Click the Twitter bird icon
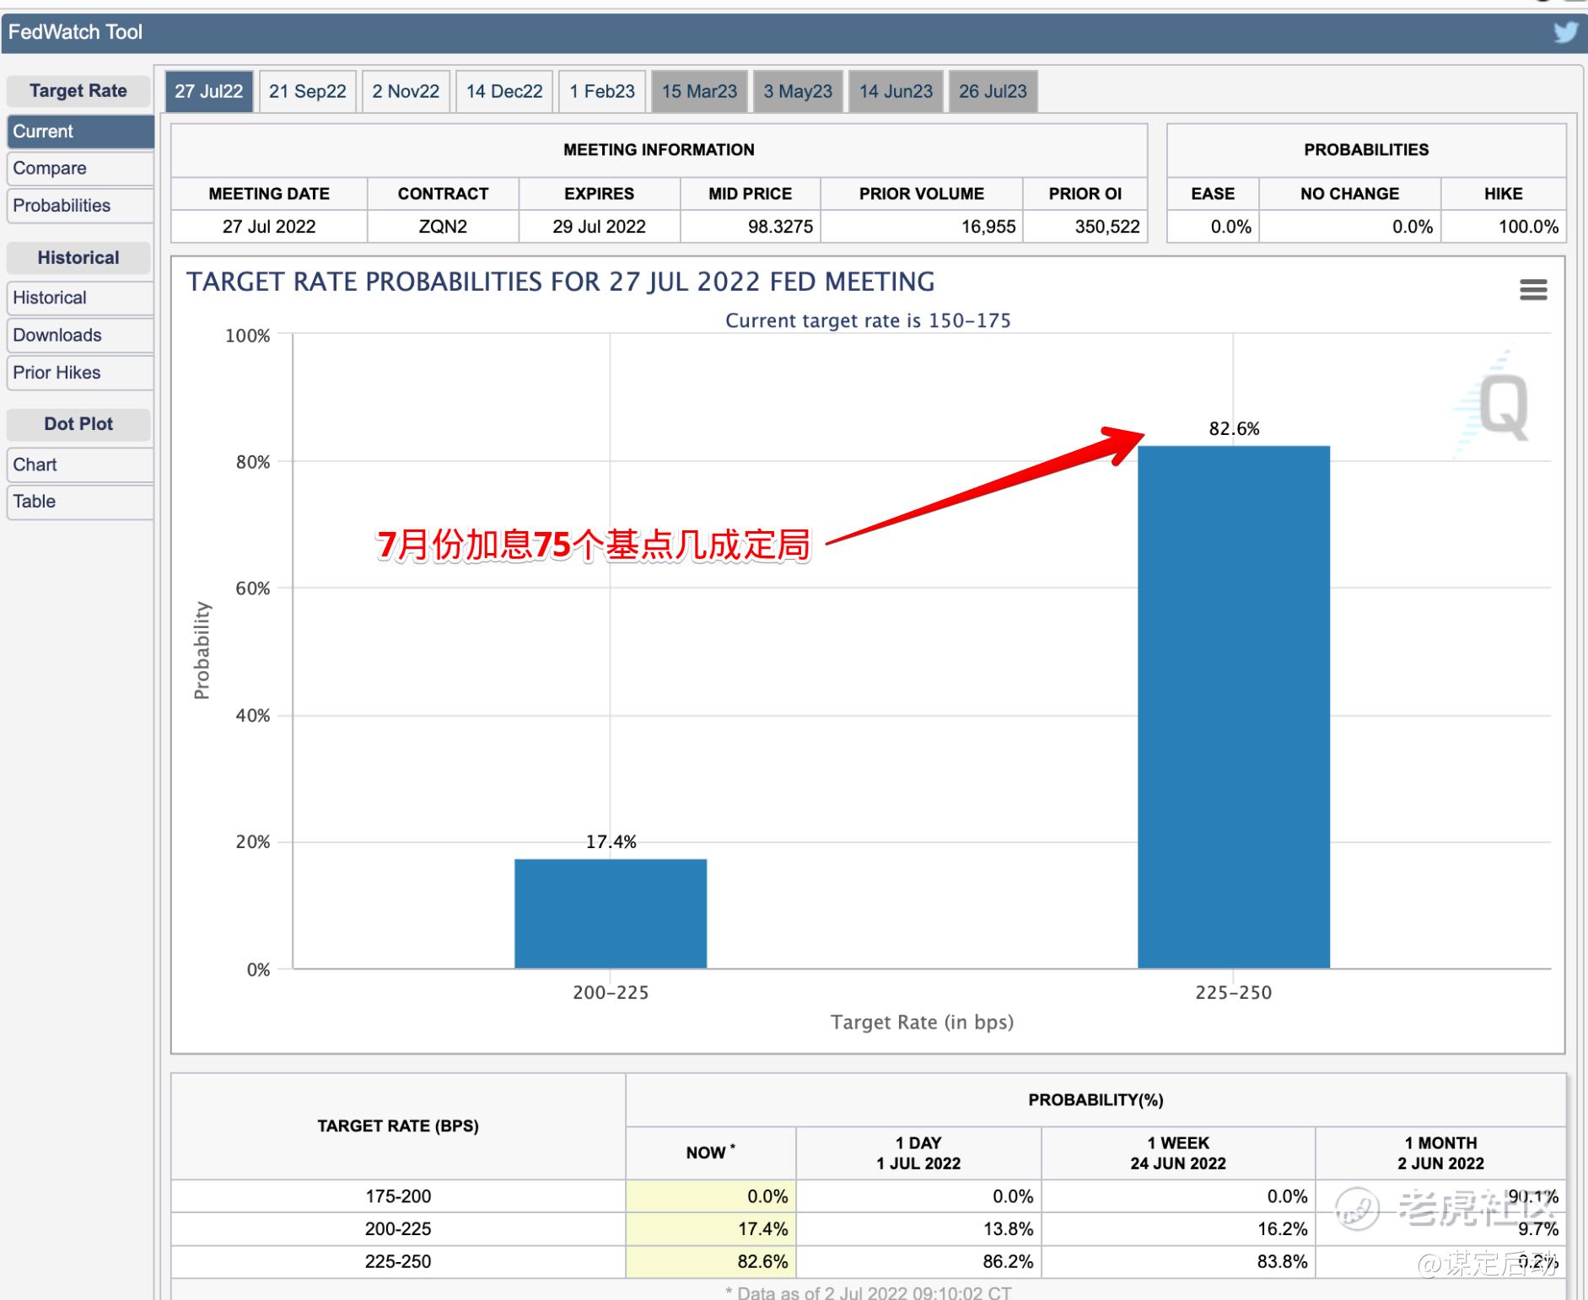 tap(1565, 32)
